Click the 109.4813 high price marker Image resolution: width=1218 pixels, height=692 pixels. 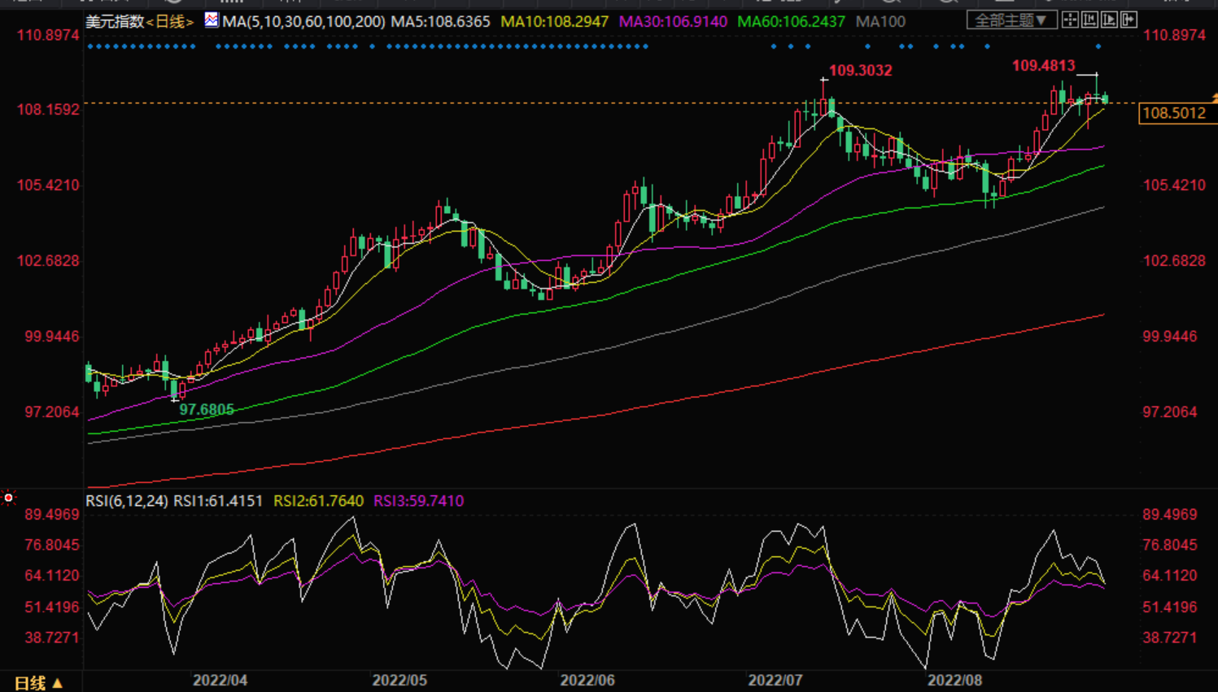[x=1043, y=66]
